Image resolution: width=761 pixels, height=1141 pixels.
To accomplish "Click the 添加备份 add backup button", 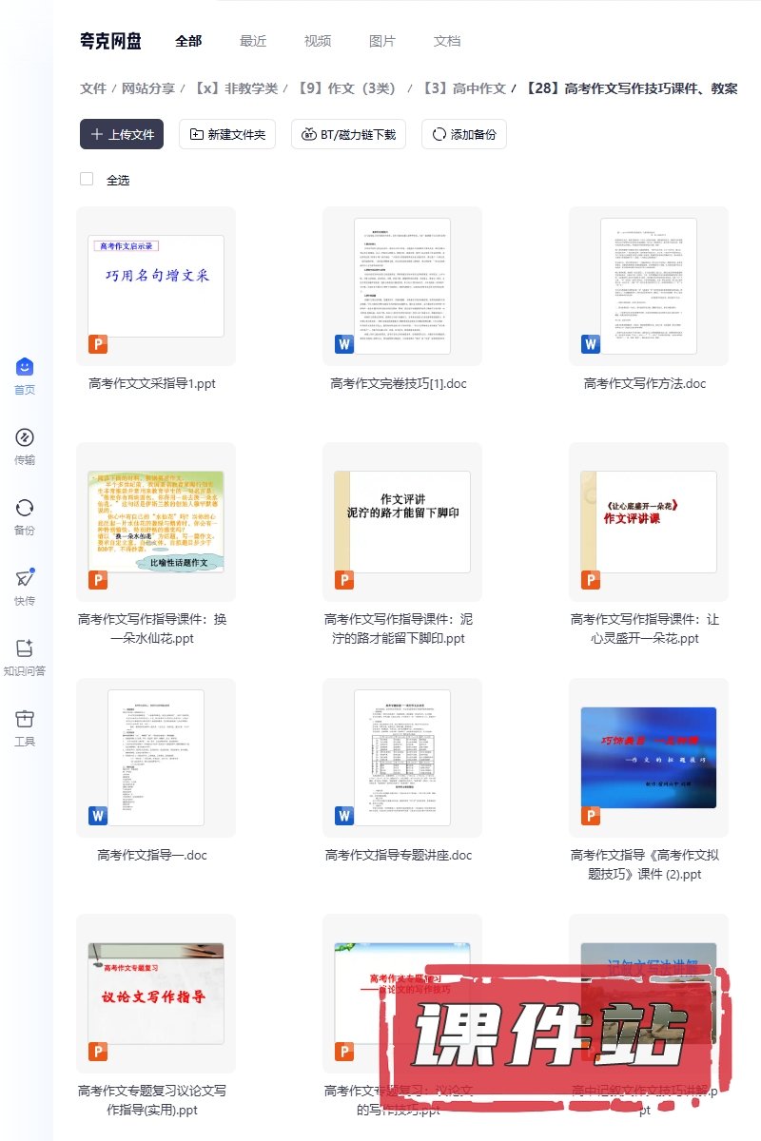I will tap(464, 134).
